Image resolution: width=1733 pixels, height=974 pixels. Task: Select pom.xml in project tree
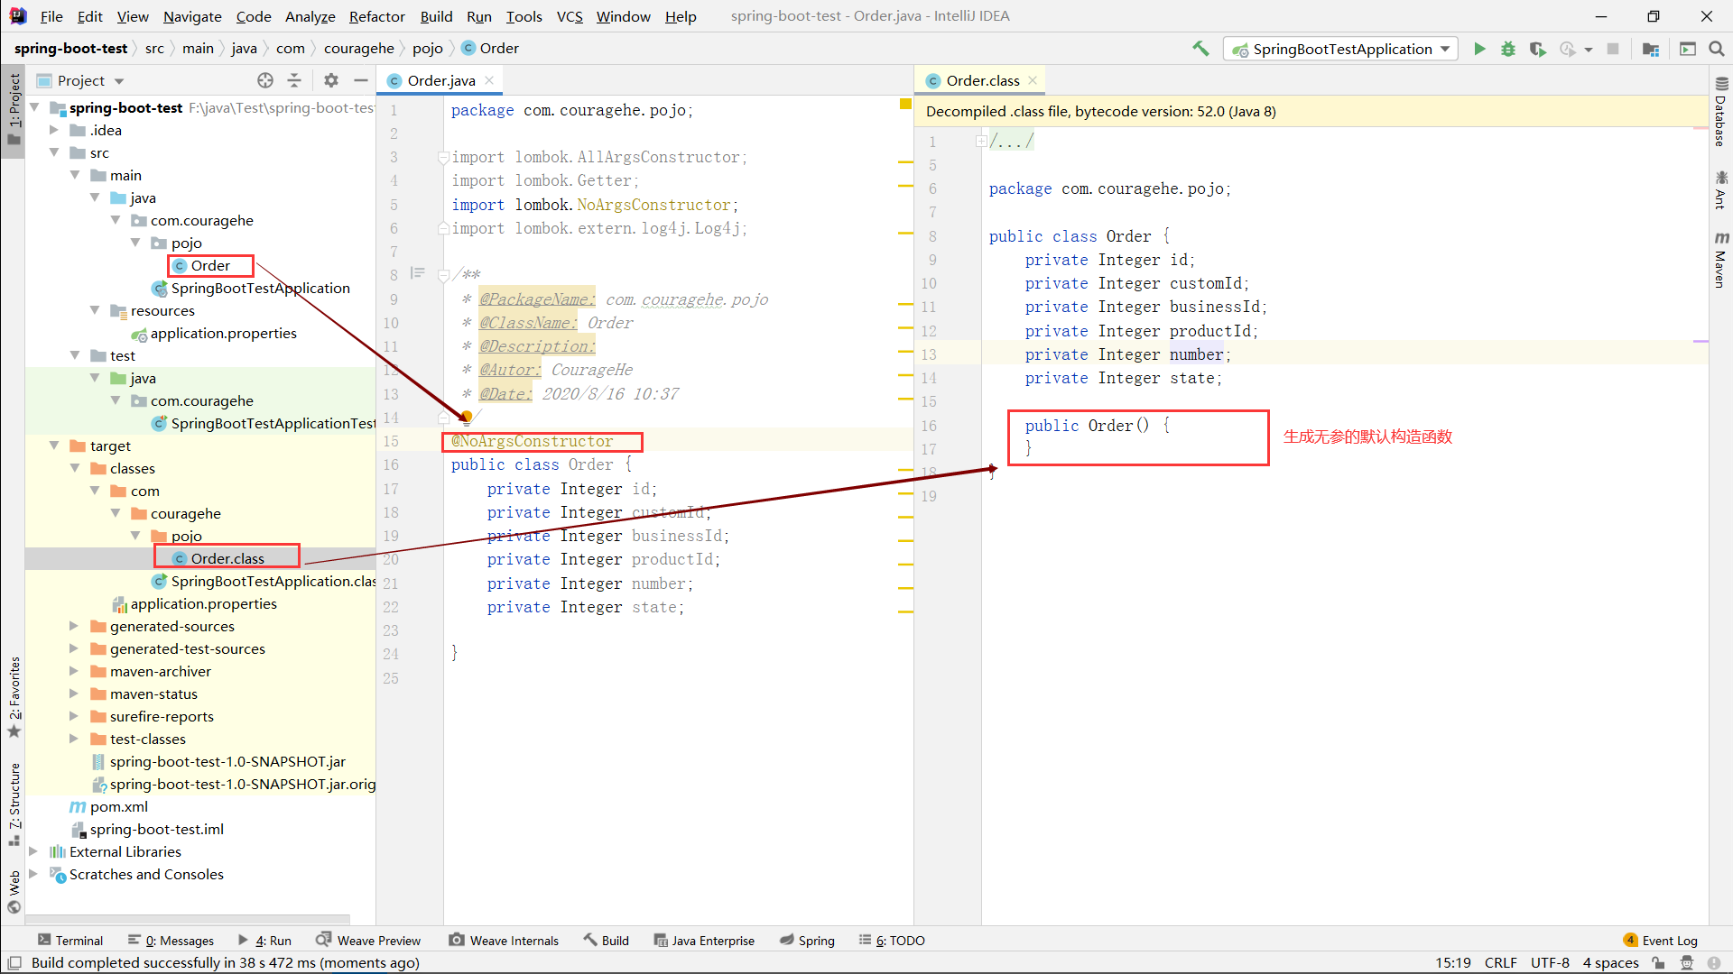pyautogui.click(x=119, y=806)
